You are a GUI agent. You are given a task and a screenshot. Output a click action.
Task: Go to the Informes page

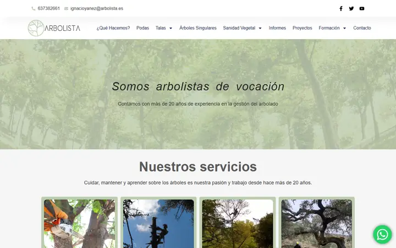click(x=277, y=28)
